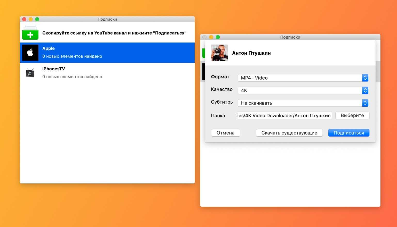
Task: Click the iPhonesTV channel TV icon
Action: coord(30,73)
